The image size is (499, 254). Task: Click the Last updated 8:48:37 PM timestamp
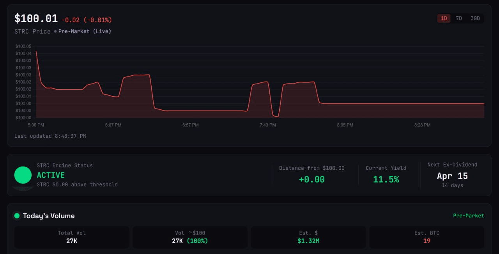(50, 136)
